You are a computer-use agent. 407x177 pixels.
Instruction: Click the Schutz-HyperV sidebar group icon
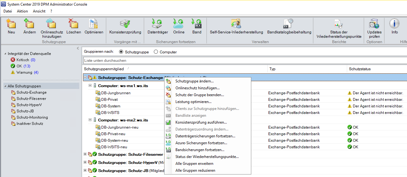[x=13, y=105]
